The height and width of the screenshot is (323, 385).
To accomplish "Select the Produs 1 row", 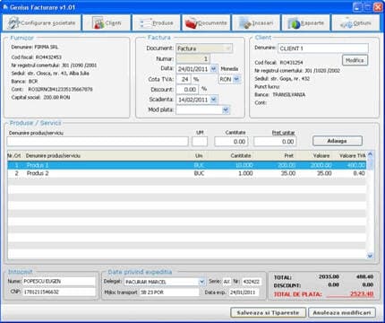I will pos(187,165).
